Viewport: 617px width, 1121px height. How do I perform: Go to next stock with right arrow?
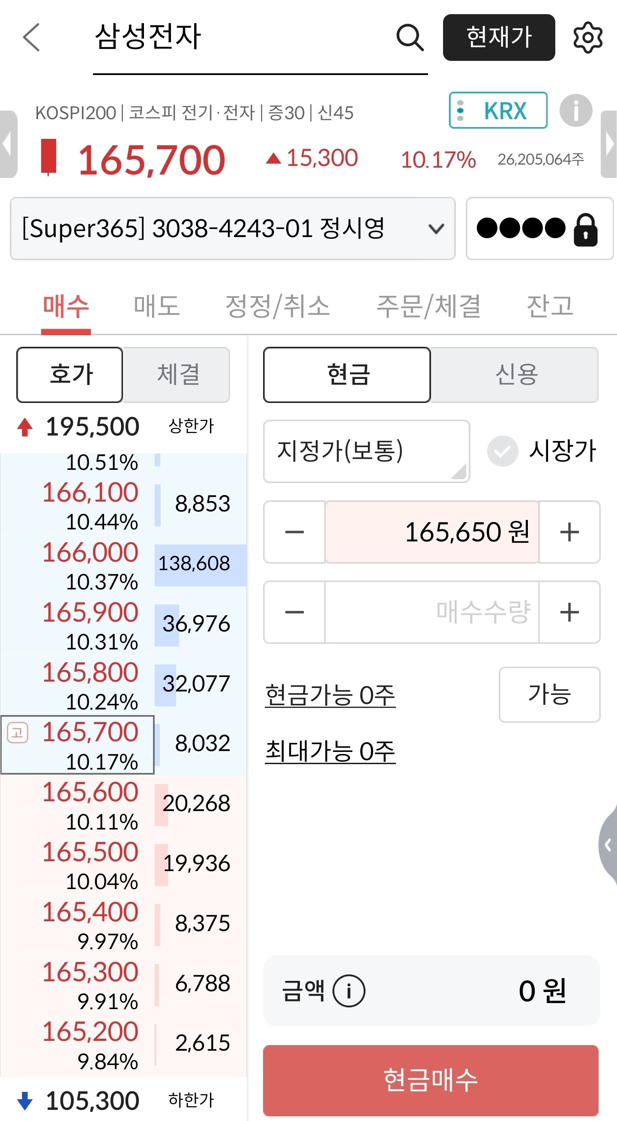click(609, 144)
